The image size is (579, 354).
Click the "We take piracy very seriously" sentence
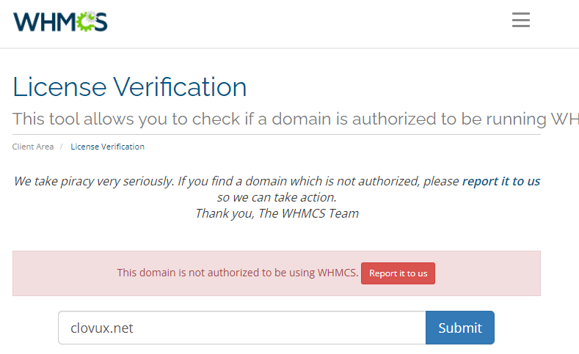tap(235, 181)
